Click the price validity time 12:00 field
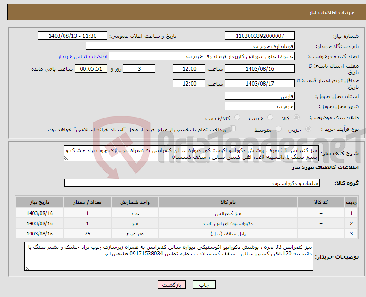Viewport: 366px width, 297px height. pos(189,83)
